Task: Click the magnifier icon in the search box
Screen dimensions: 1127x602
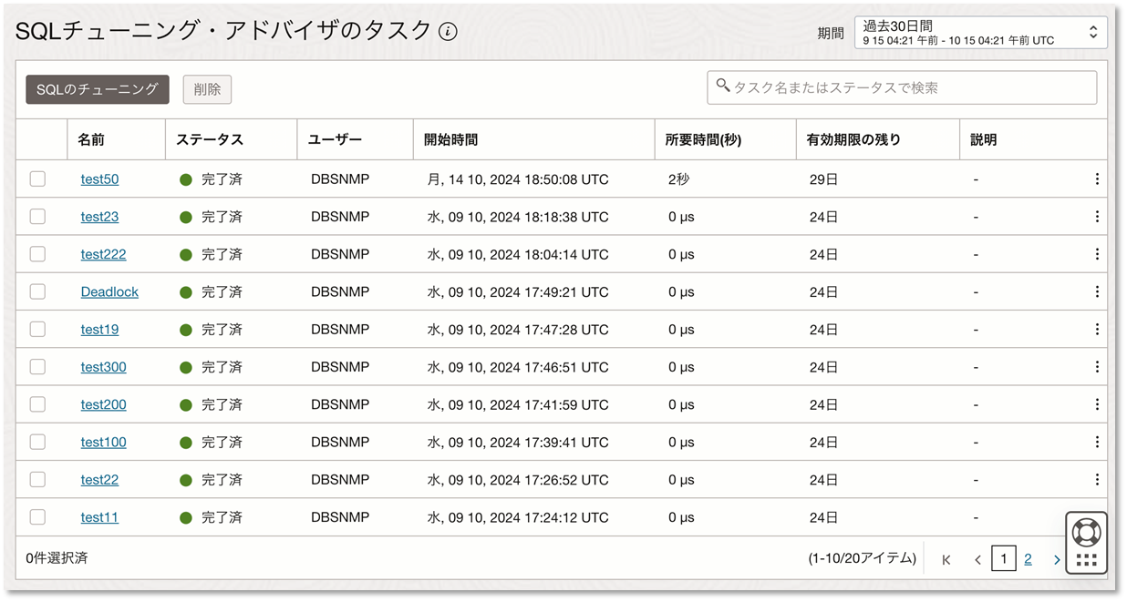Action: point(723,87)
